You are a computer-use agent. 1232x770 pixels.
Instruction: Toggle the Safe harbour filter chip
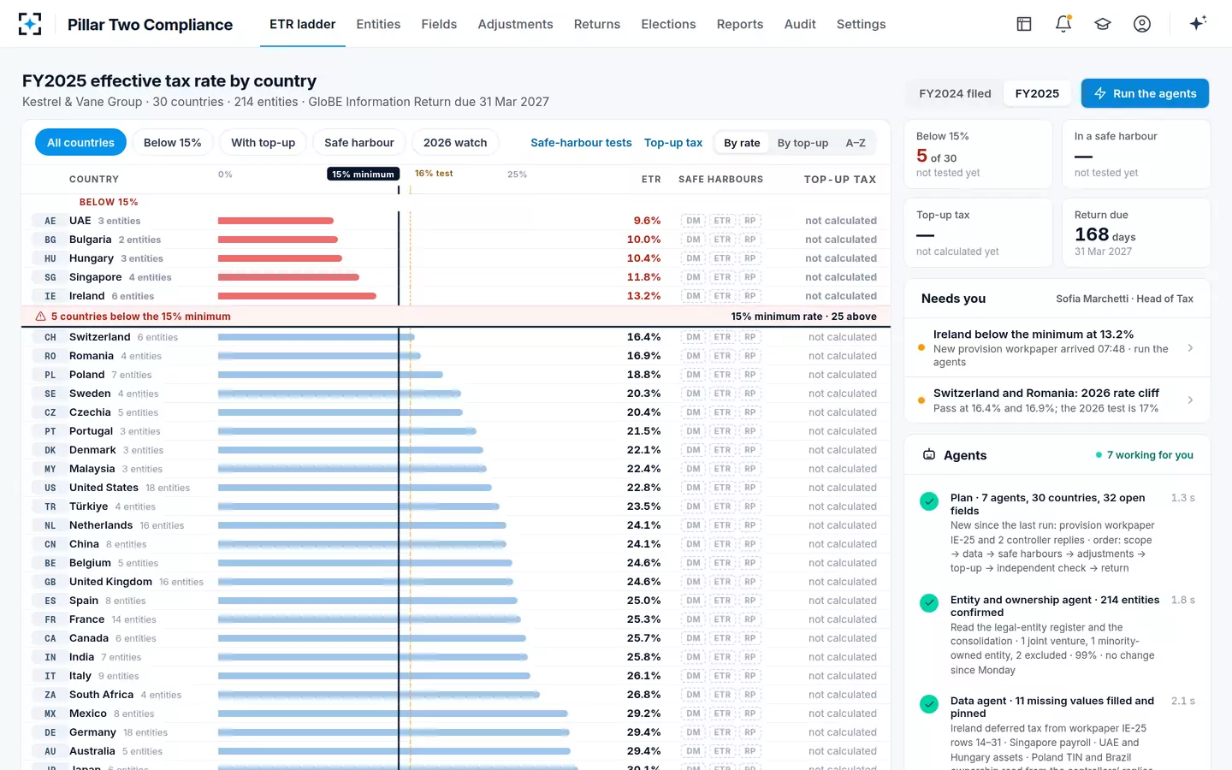[359, 143]
